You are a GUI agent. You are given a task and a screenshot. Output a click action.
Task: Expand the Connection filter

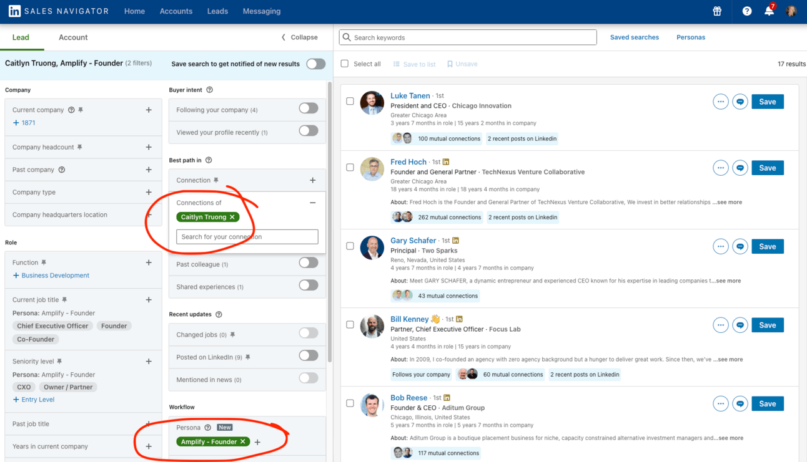pyautogui.click(x=313, y=180)
